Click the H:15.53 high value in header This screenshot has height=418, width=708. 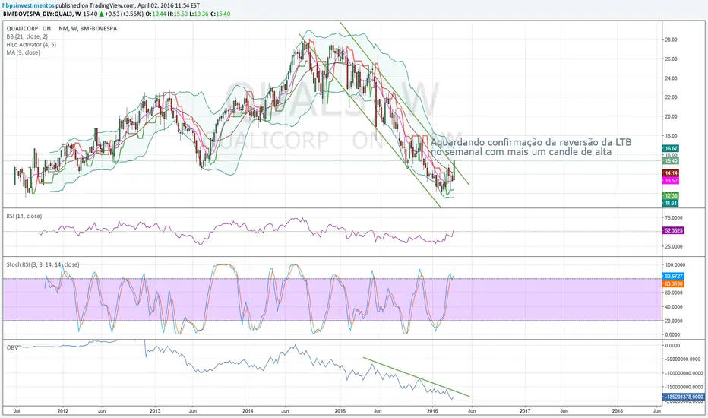click(178, 14)
